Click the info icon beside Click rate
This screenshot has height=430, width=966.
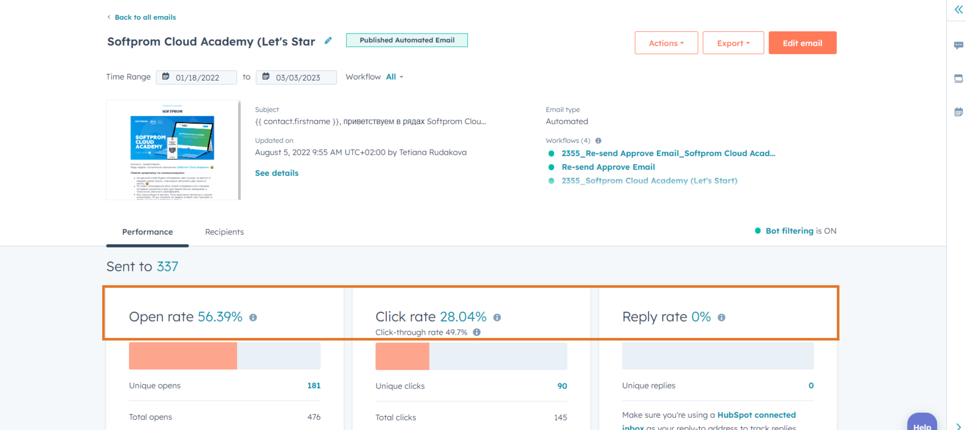[x=497, y=317]
